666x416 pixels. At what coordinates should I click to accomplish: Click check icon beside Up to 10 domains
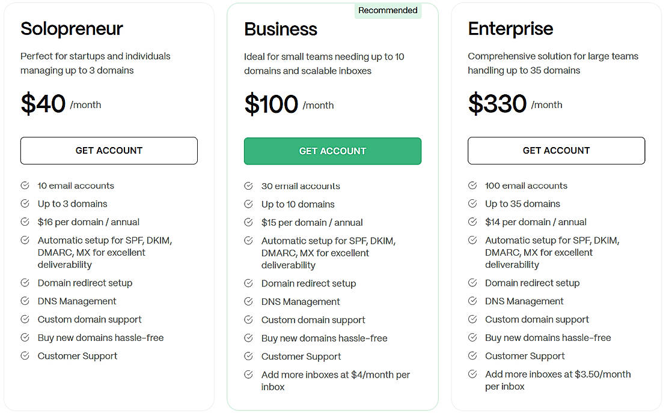coord(248,204)
